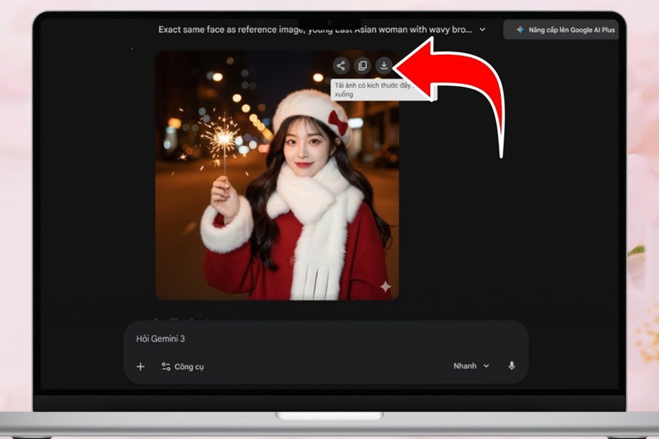Click the Gemini sparkle watermark on image
The width and height of the screenshot is (659, 439).
coord(385,287)
